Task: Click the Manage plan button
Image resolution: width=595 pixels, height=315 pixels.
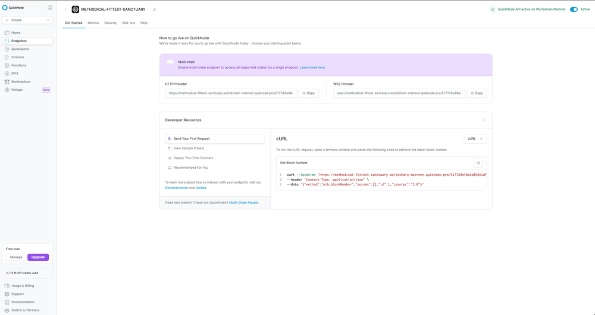Action: [x=16, y=257]
